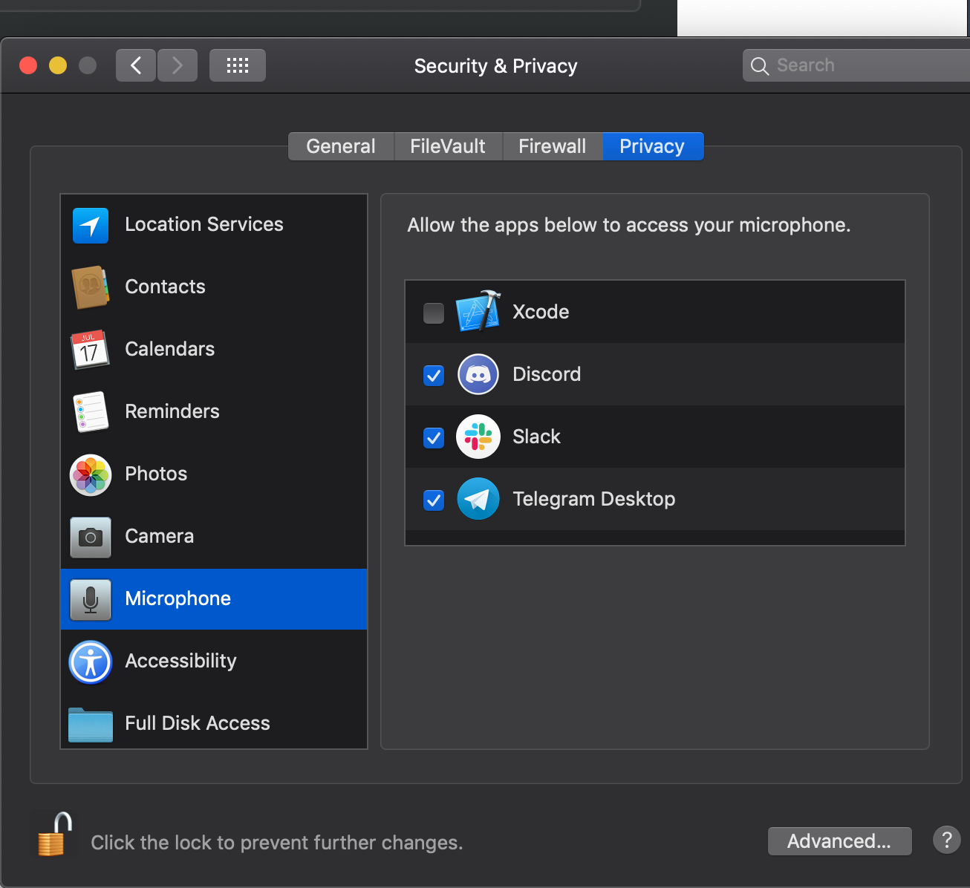This screenshot has height=888, width=970.
Task: Click the Camera icon in the privacy sidebar
Action: click(90, 537)
